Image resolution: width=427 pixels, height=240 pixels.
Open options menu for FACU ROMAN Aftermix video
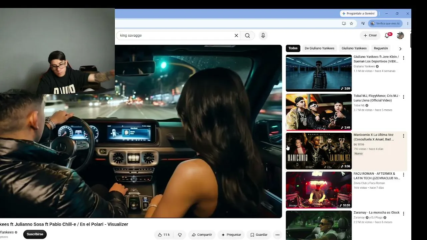coord(403,175)
